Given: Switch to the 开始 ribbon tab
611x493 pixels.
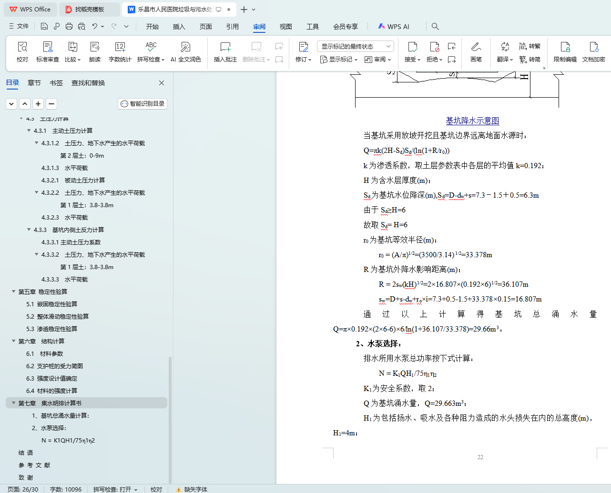Looking at the screenshot, I should pyautogui.click(x=153, y=27).
